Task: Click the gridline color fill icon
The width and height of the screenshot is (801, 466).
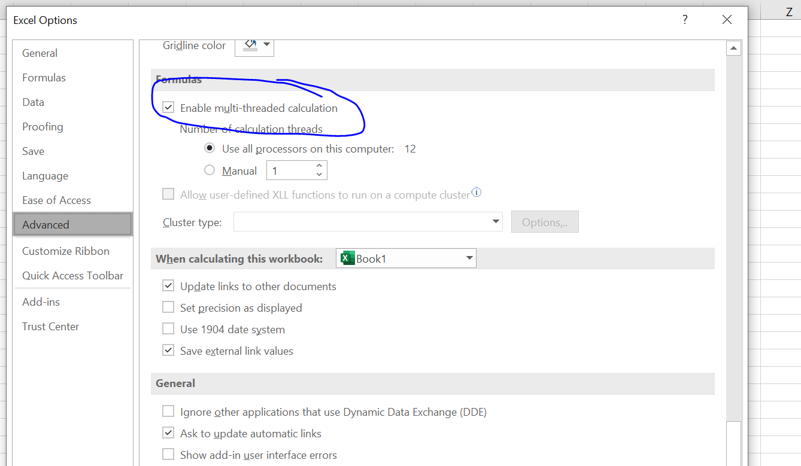Action: coord(248,44)
